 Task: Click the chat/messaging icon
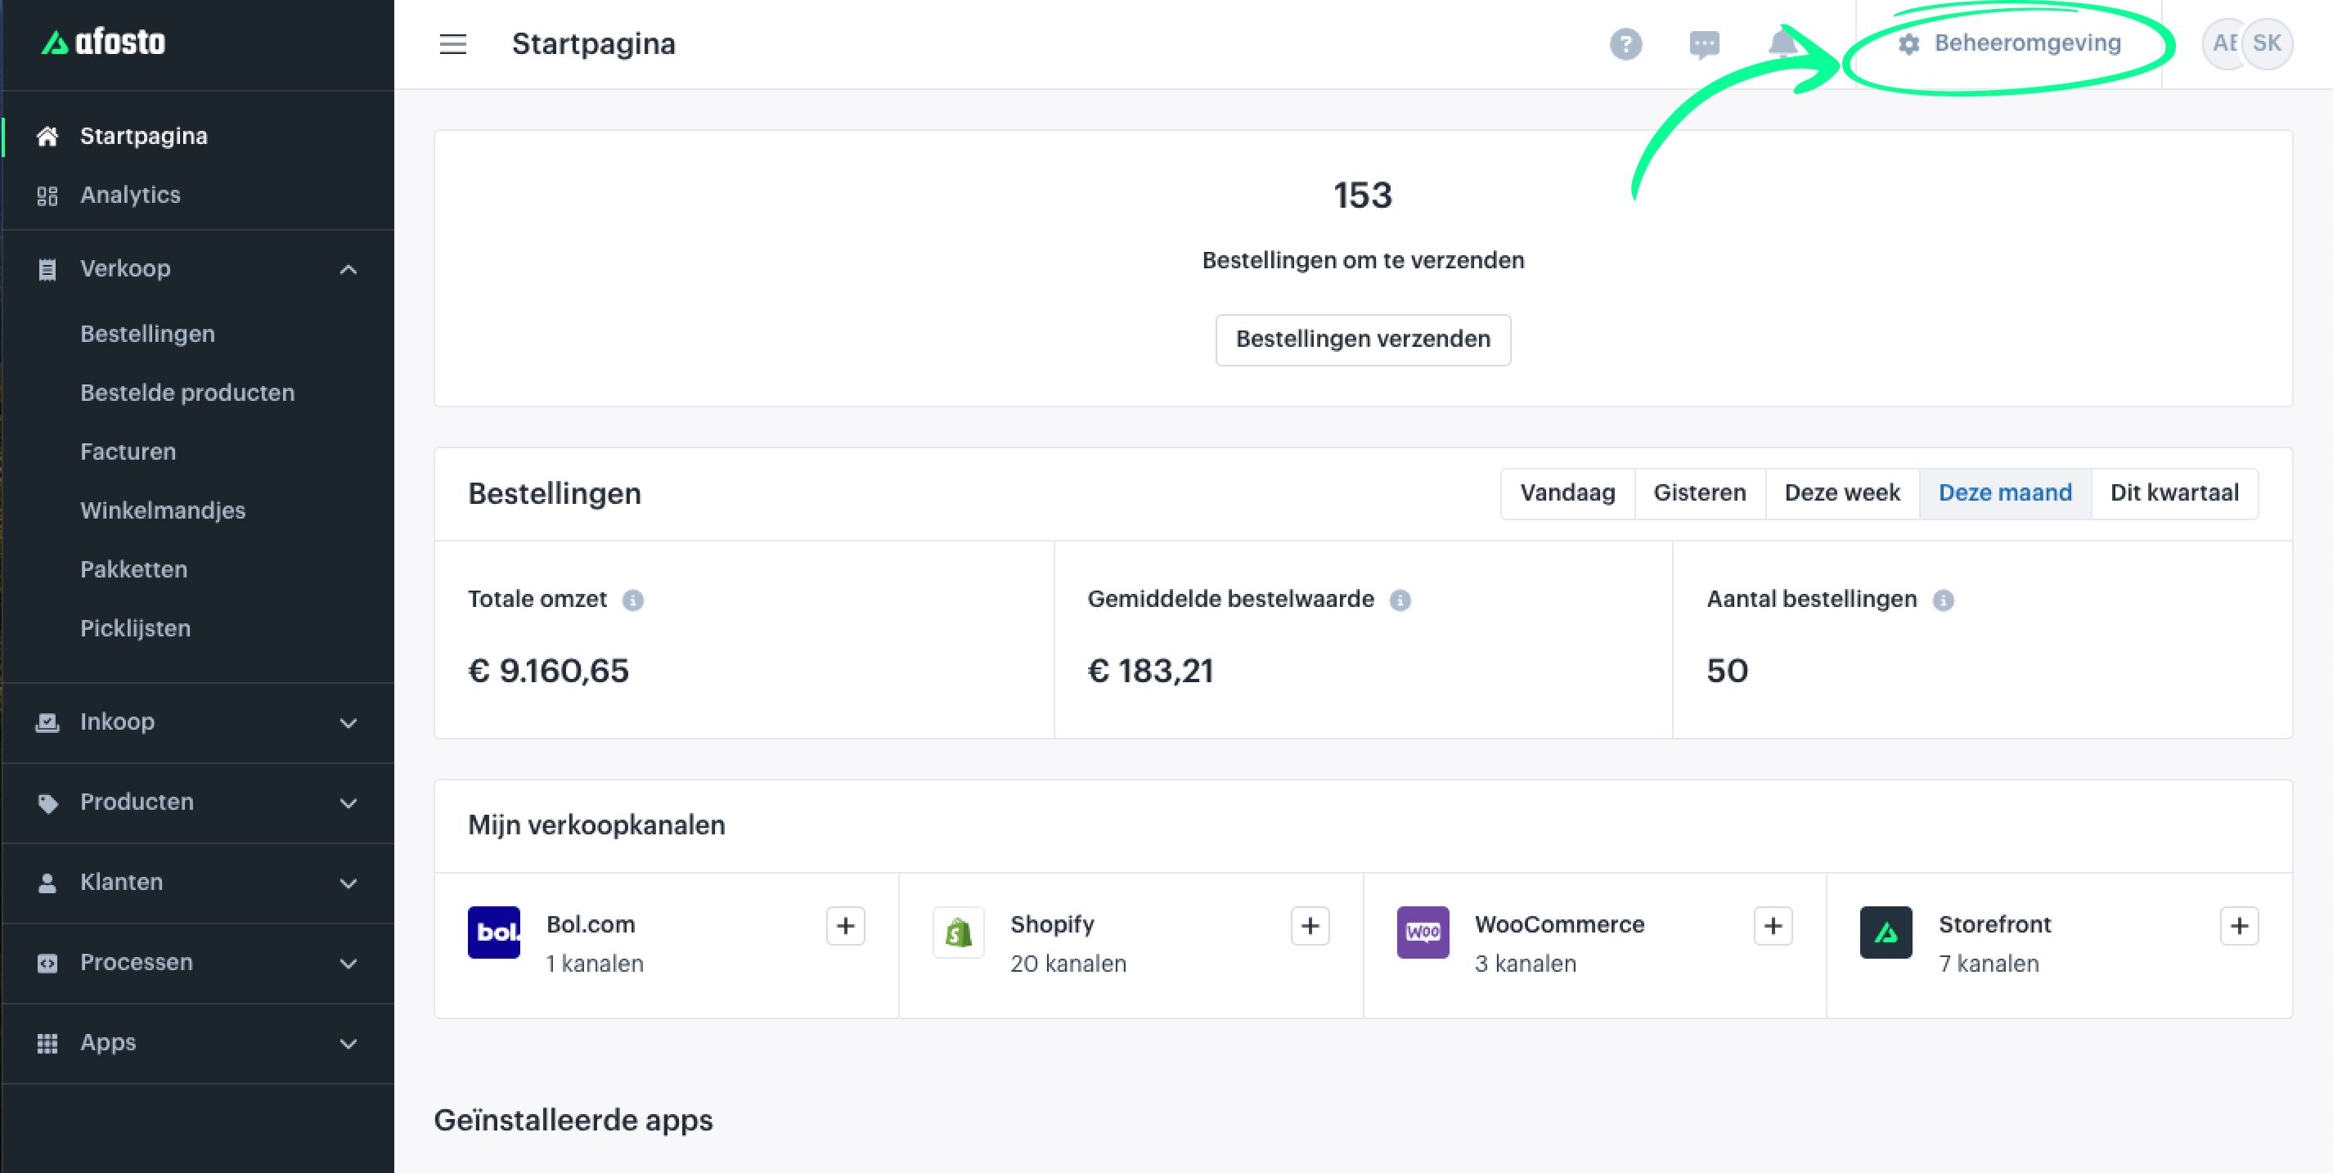[x=1701, y=42]
